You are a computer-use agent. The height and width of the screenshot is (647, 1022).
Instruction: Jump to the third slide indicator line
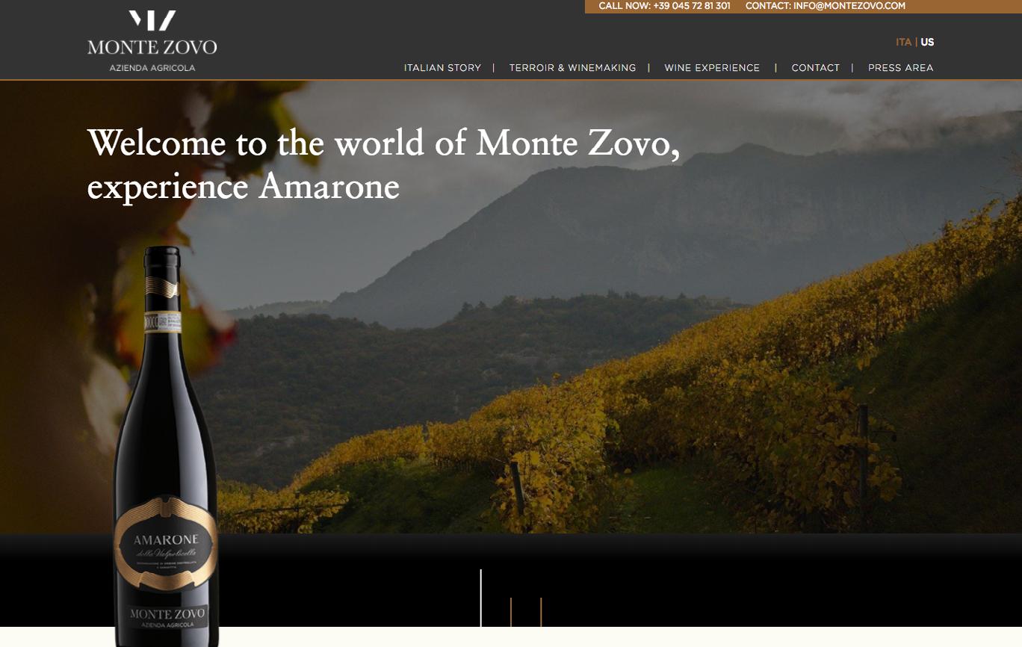pos(541,612)
